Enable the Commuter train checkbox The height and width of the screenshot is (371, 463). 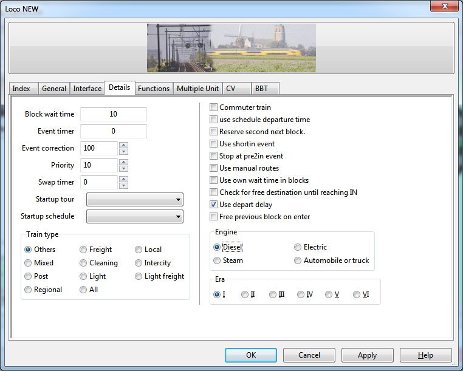coord(214,107)
